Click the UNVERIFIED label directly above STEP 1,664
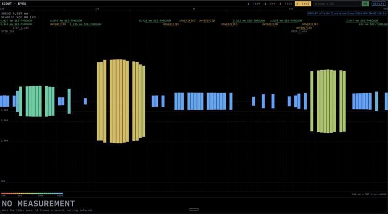 pyautogui.click(x=304, y=28)
